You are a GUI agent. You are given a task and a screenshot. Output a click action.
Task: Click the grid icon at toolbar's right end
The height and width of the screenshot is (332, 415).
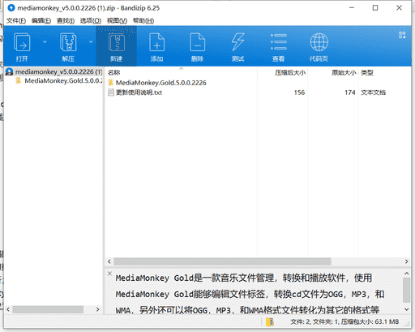point(402,35)
